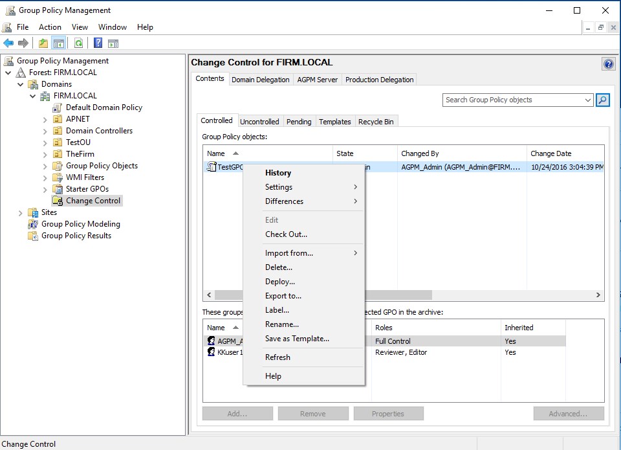This screenshot has height=450, width=621.
Task: Switch to the Production Delegation tab
Action: (380, 79)
